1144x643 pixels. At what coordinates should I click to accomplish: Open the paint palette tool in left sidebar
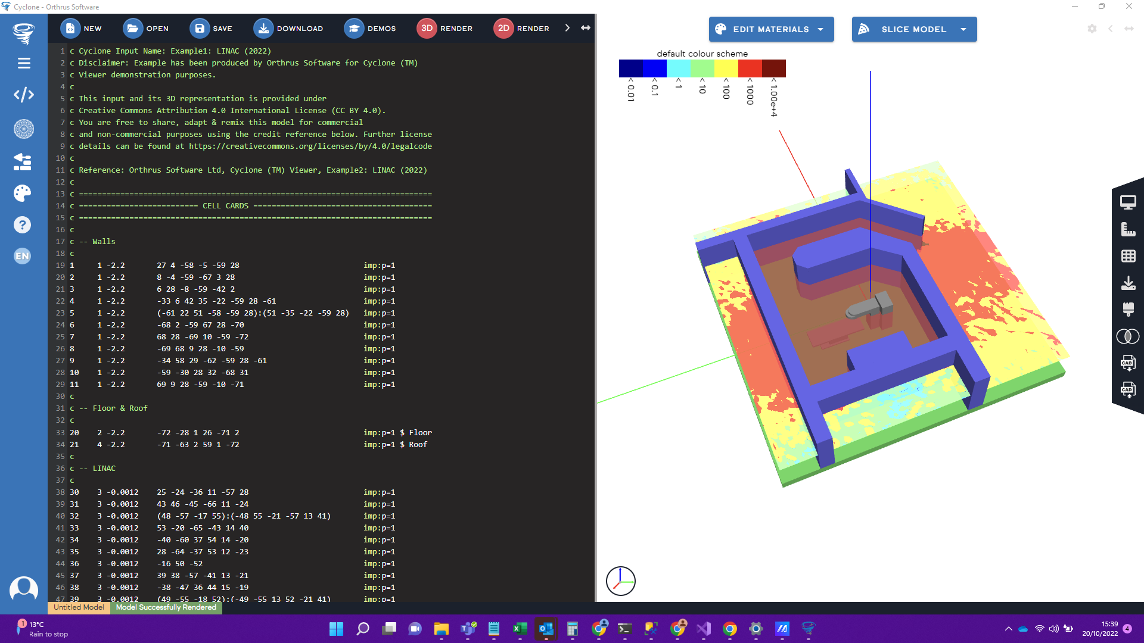click(x=23, y=193)
